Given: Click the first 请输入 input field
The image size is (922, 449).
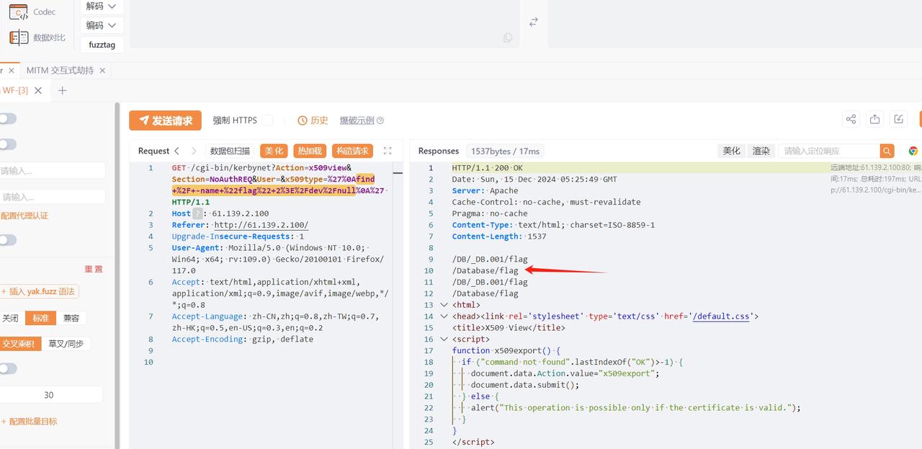Looking at the screenshot, I should [52, 171].
